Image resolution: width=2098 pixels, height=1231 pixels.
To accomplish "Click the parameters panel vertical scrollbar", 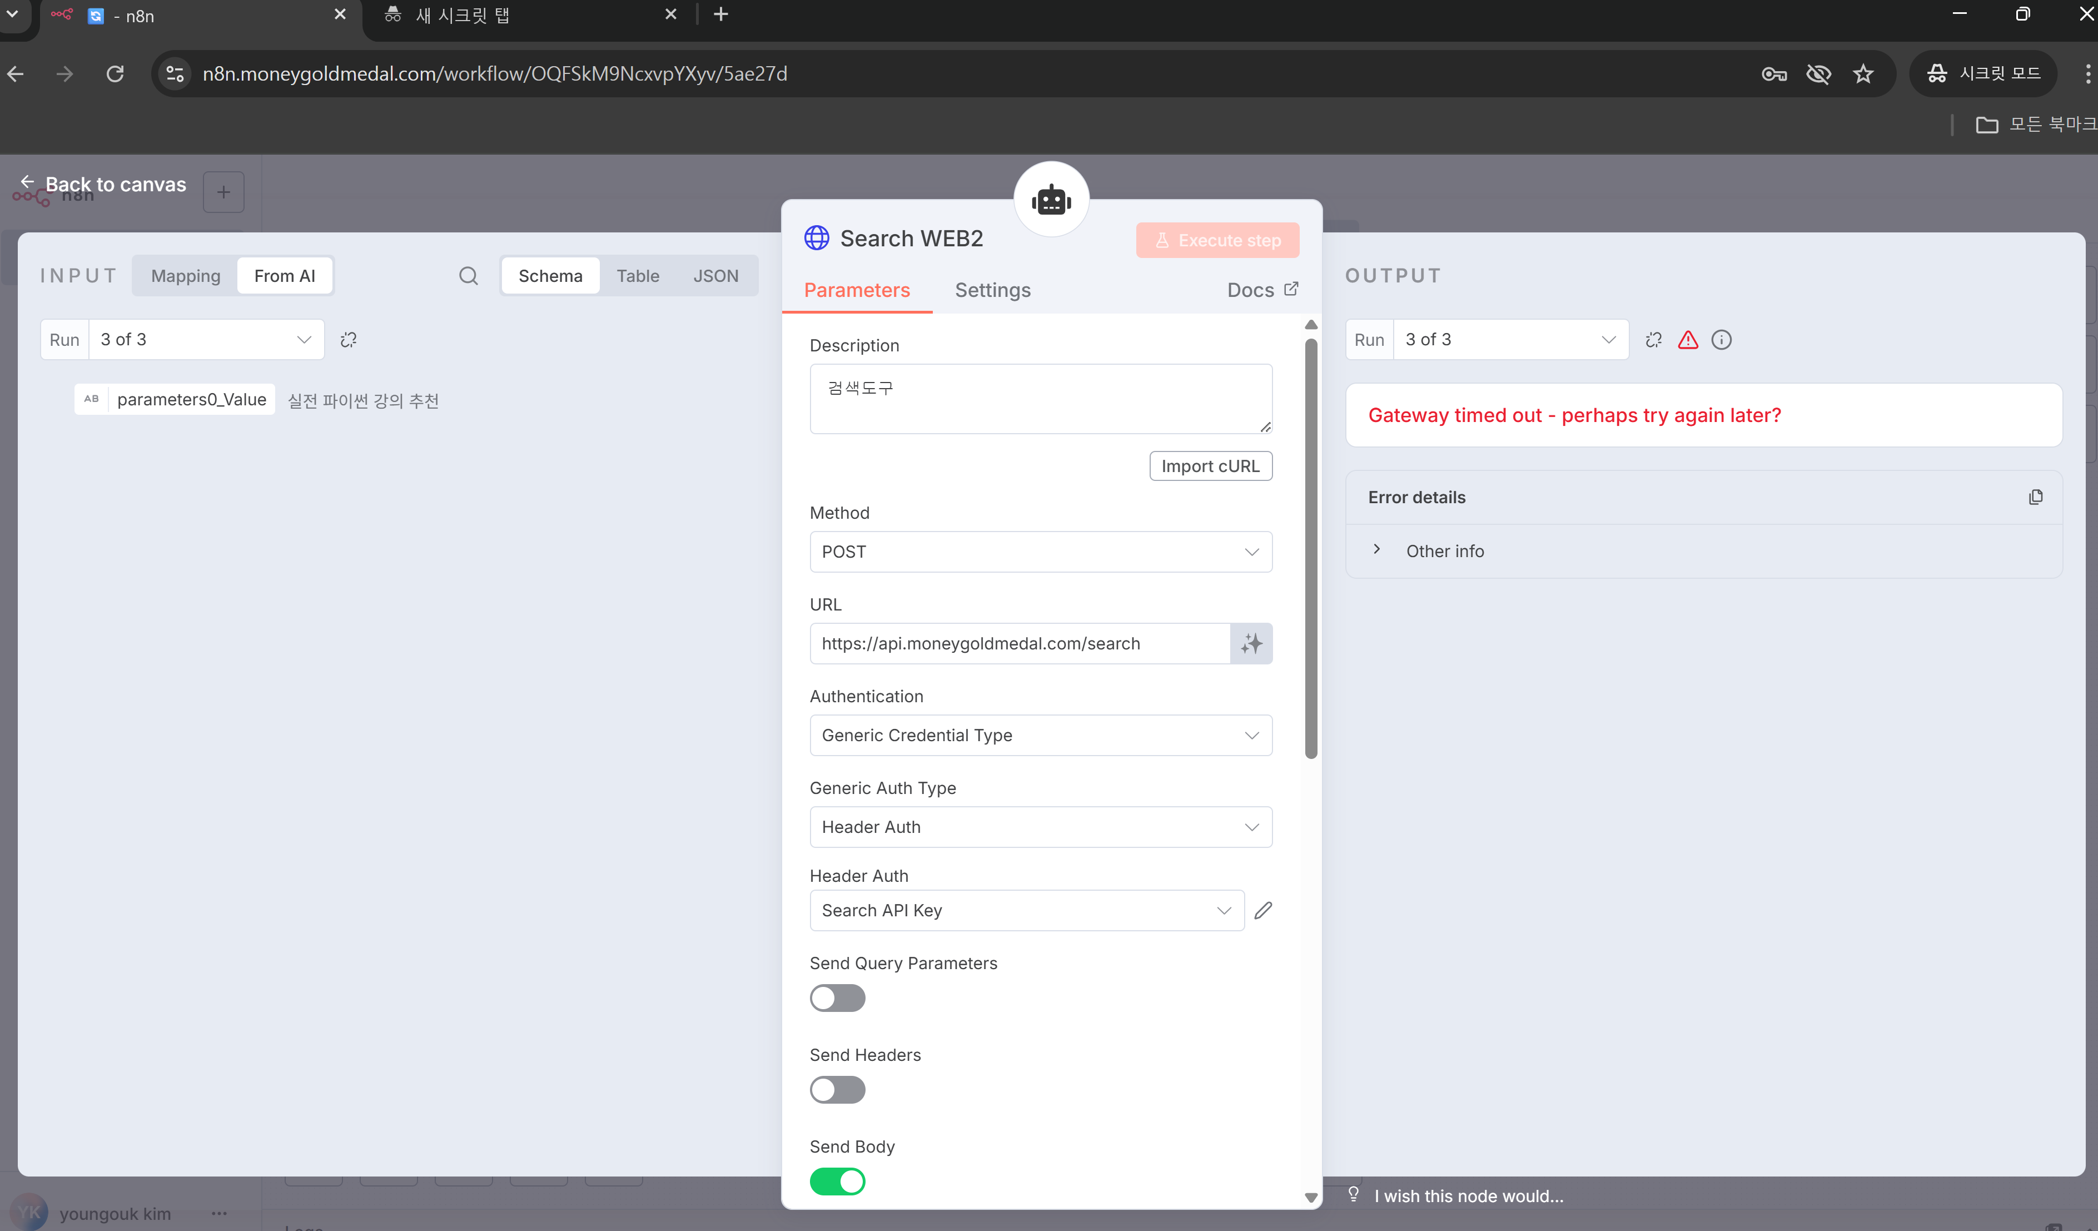I will click(x=1310, y=550).
